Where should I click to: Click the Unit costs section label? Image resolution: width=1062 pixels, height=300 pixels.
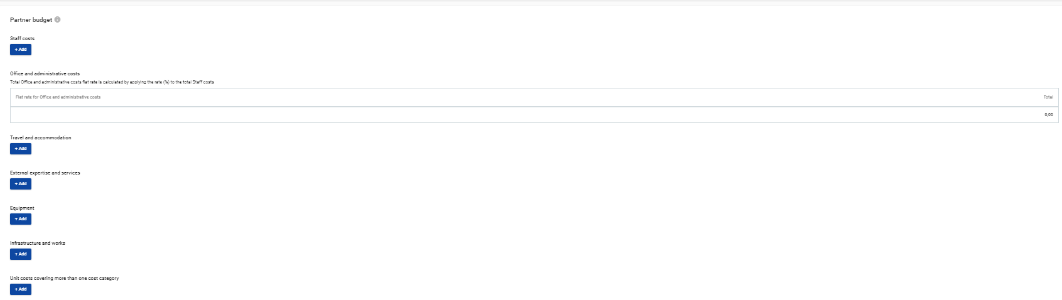pos(64,279)
